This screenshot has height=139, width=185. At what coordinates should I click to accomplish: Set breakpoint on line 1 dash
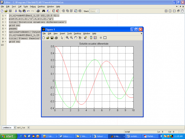click(x=5, y=16)
